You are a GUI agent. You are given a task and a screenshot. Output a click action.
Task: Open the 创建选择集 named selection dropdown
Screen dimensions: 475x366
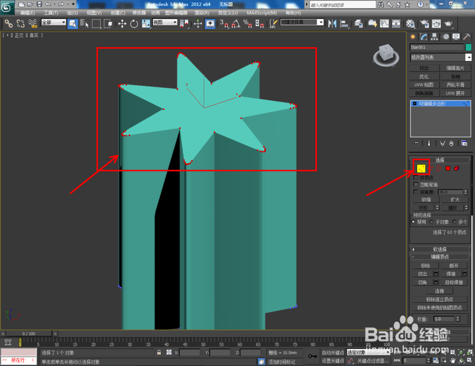point(302,22)
